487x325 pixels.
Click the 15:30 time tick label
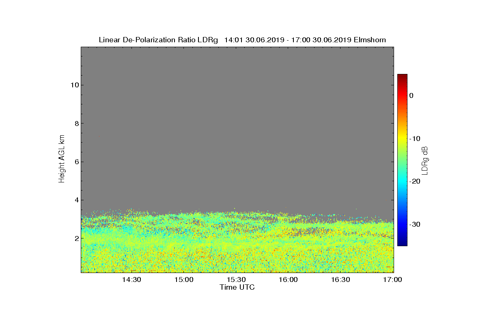(236, 280)
